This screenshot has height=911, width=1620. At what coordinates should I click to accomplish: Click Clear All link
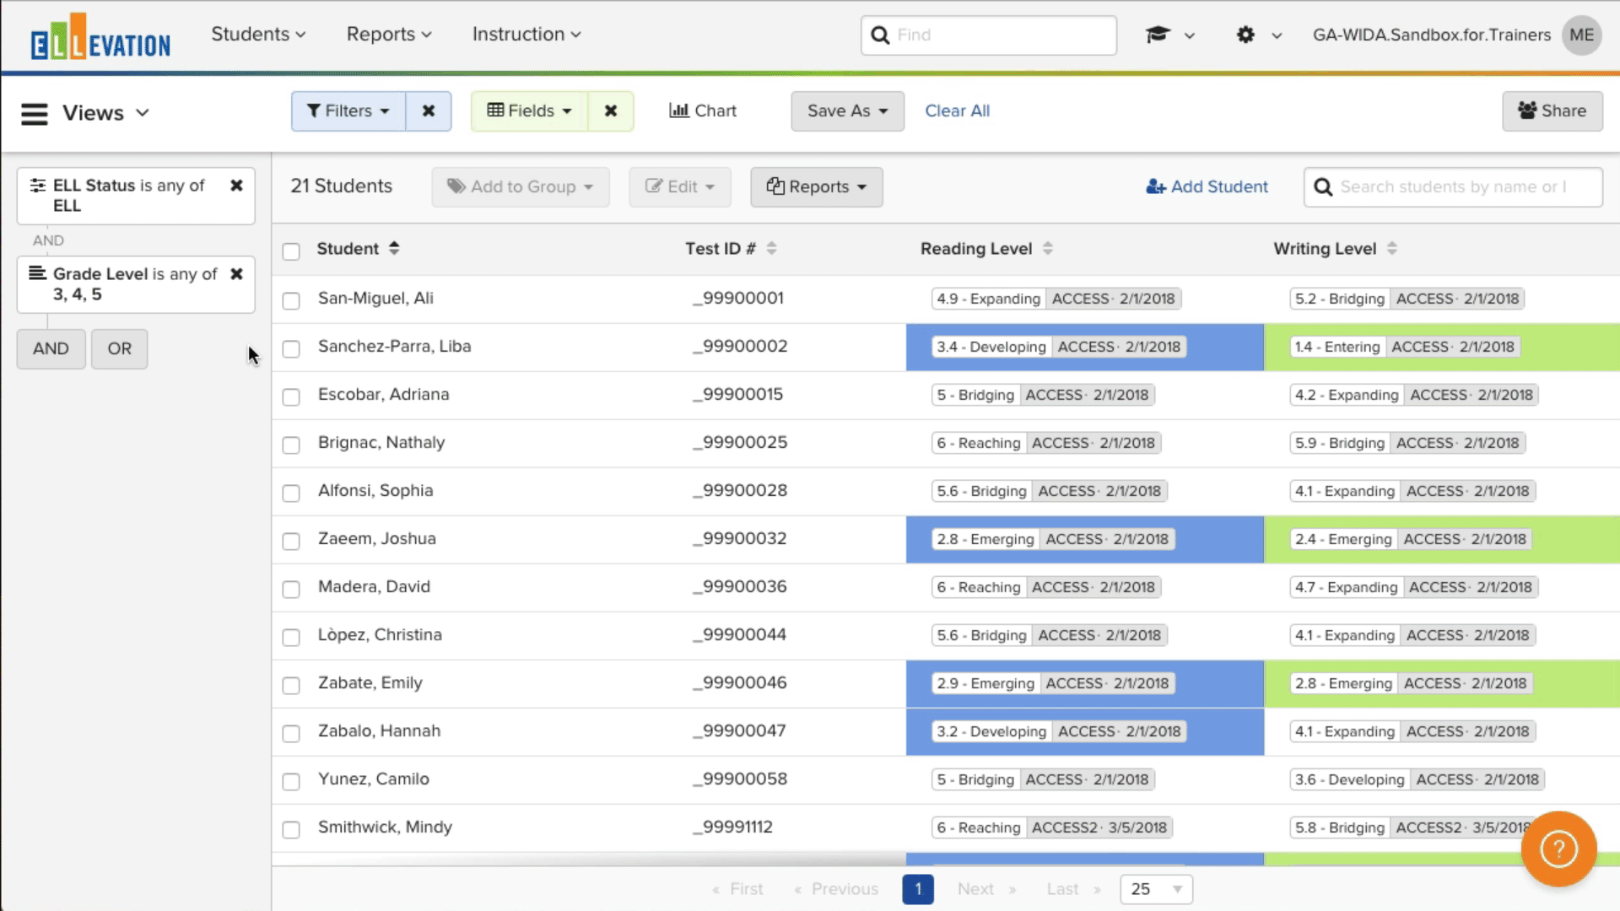click(957, 111)
